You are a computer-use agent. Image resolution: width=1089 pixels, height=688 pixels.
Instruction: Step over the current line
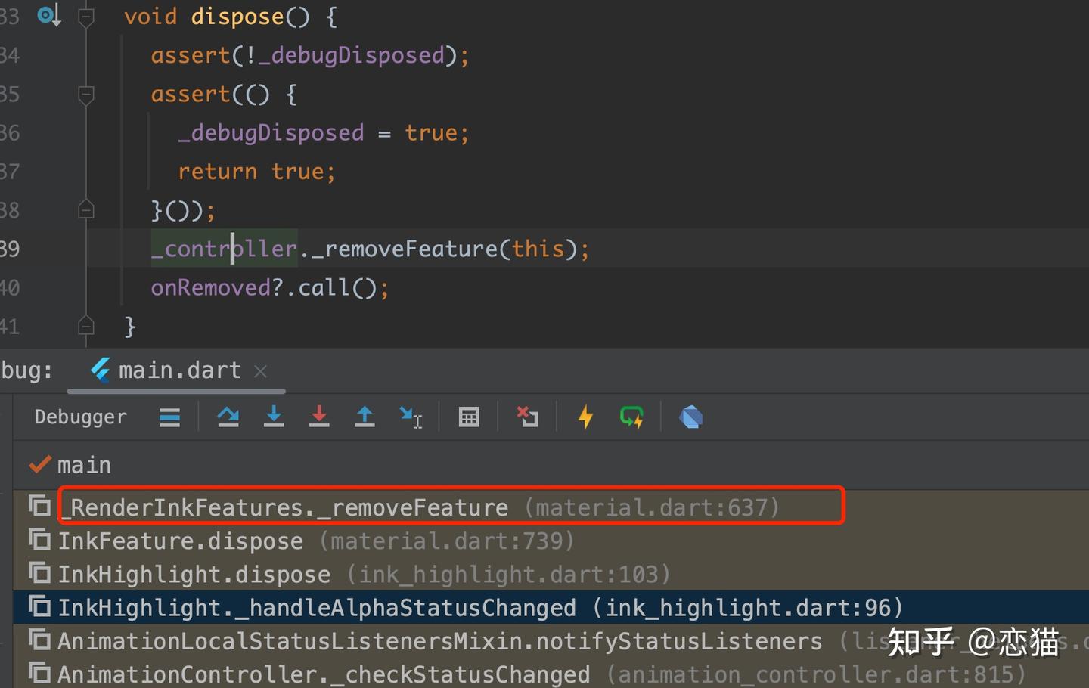coord(228,417)
